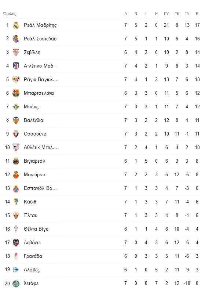Image resolution: width=205 pixels, height=296 pixels.
Task: Click the Β points column header
Action: tap(197, 14)
